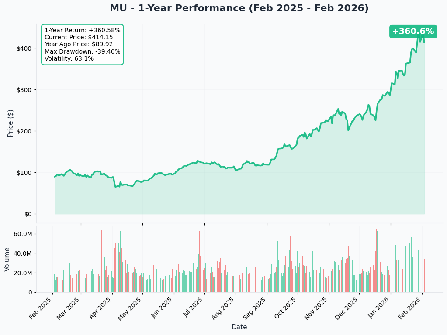Click the Current Price: $414.15 text

[x=79, y=37]
